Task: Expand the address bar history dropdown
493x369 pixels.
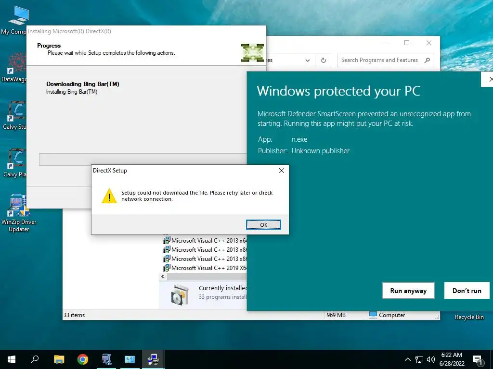Action: 308,60
